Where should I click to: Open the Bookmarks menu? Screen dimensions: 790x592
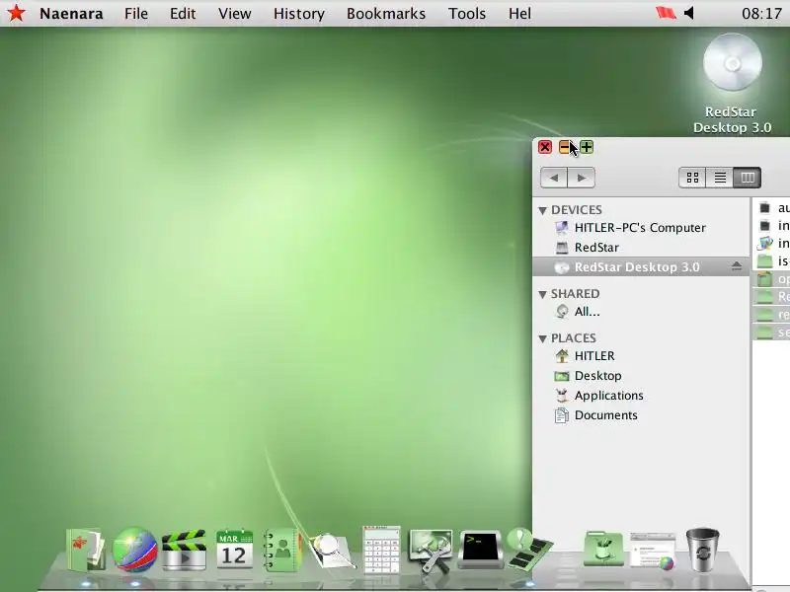pyautogui.click(x=386, y=14)
